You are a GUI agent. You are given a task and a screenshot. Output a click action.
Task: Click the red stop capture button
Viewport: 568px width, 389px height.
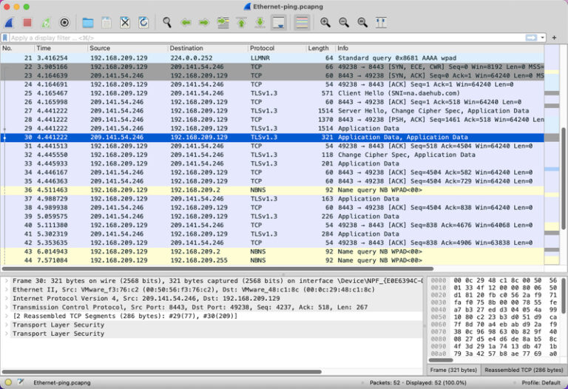point(27,23)
